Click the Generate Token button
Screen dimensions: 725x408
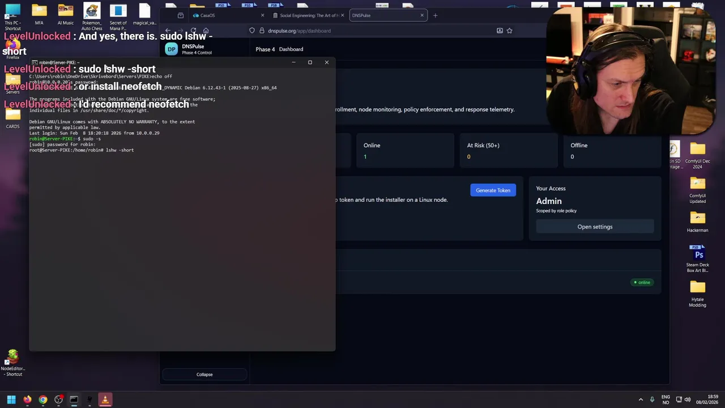pyautogui.click(x=493, y=190)
